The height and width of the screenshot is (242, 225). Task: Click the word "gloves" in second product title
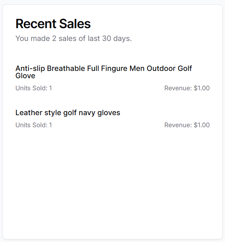[109, 113]
